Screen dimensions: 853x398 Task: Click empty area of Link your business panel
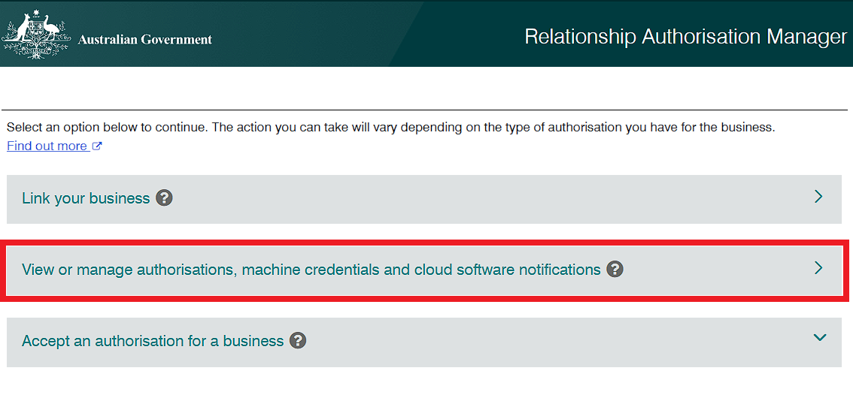pyautogui.click(x=489, y=199)
